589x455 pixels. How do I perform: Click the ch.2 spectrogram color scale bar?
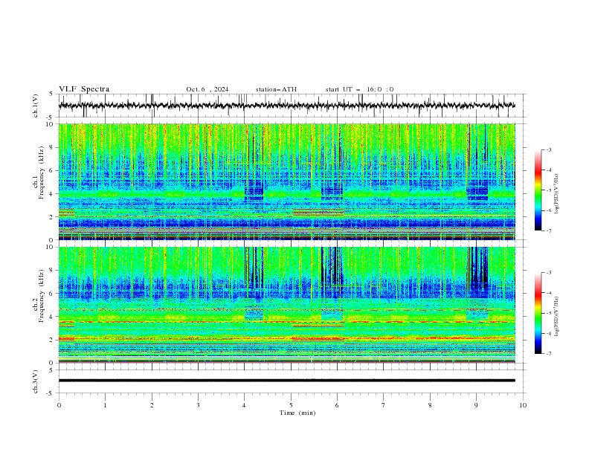point(538,313)
